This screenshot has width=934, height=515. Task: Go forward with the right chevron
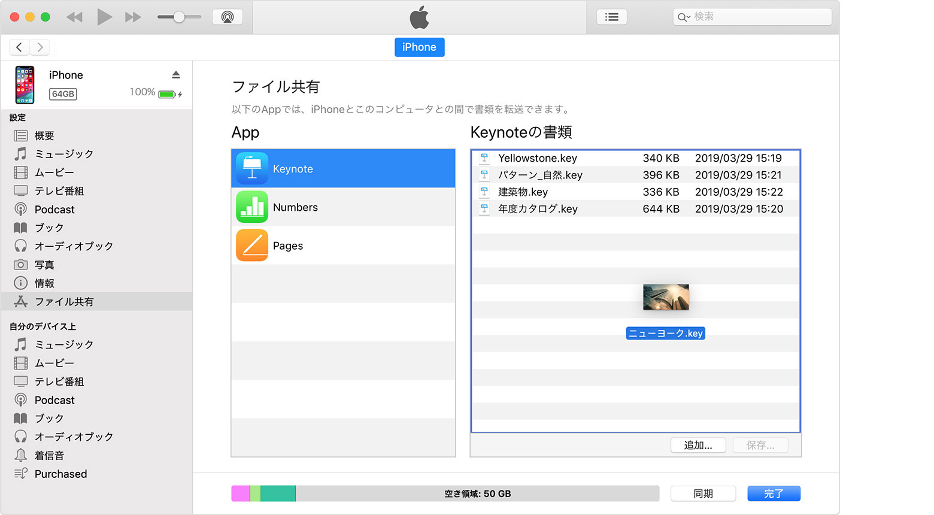coord(40,47)
